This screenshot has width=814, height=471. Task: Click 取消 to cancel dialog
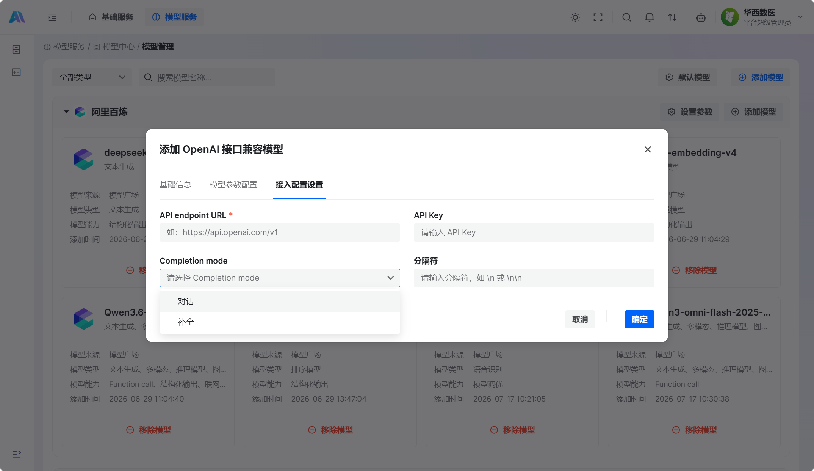(x=580, y=319)
